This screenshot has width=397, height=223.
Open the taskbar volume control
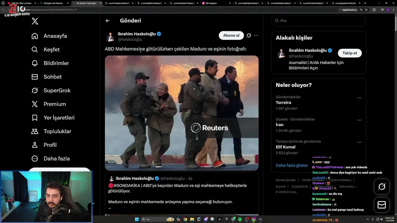[381, 219]
